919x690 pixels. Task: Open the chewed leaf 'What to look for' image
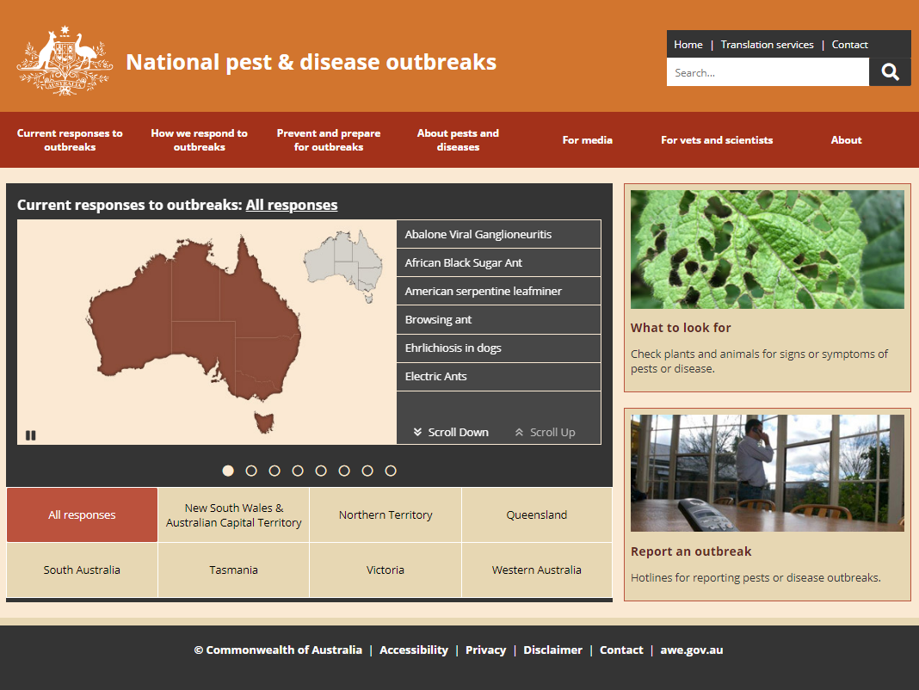[767, 250]
